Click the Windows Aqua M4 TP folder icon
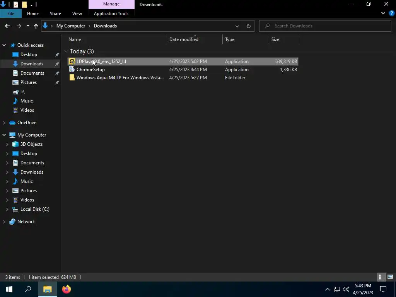This screenshot has width=396, height=297. coord(72,77)
